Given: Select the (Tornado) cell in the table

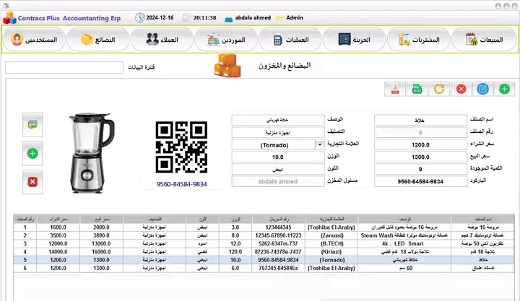Looking at the screenshot, I should click(331, 260).
